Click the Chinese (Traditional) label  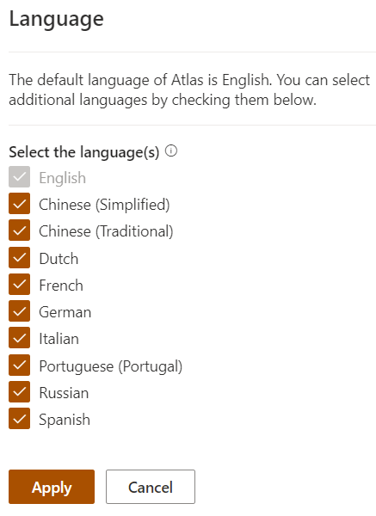(x=106, y=231)
